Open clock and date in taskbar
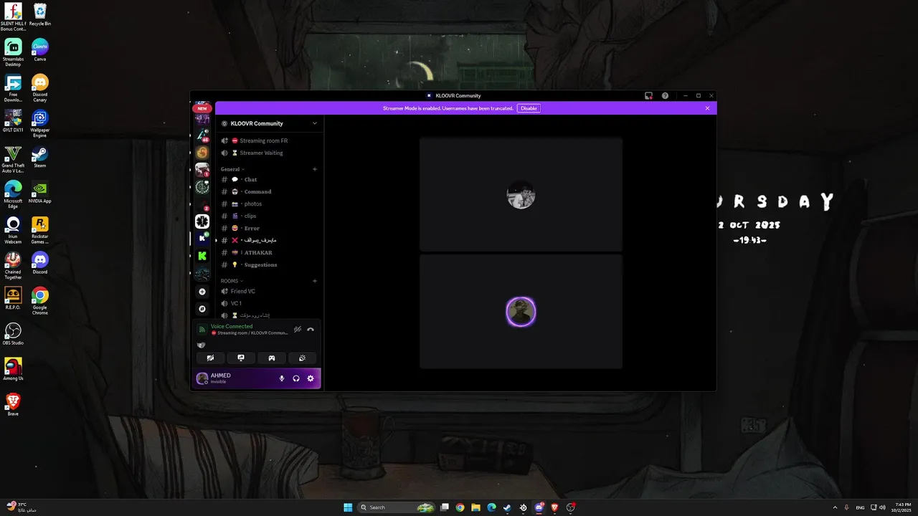The width and height of the screenshot is (918, 516). 903,507
